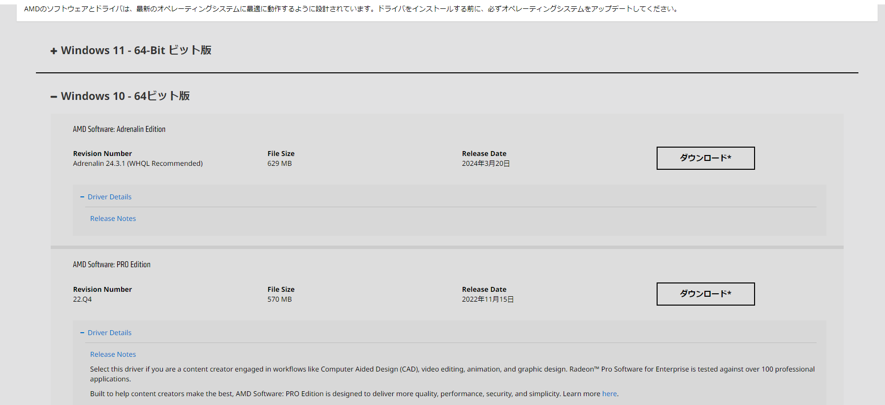The width and height of the screenshot is (885, 405).
Task: Click the Japanese OS update notice text
Action: tap(351, 9)
